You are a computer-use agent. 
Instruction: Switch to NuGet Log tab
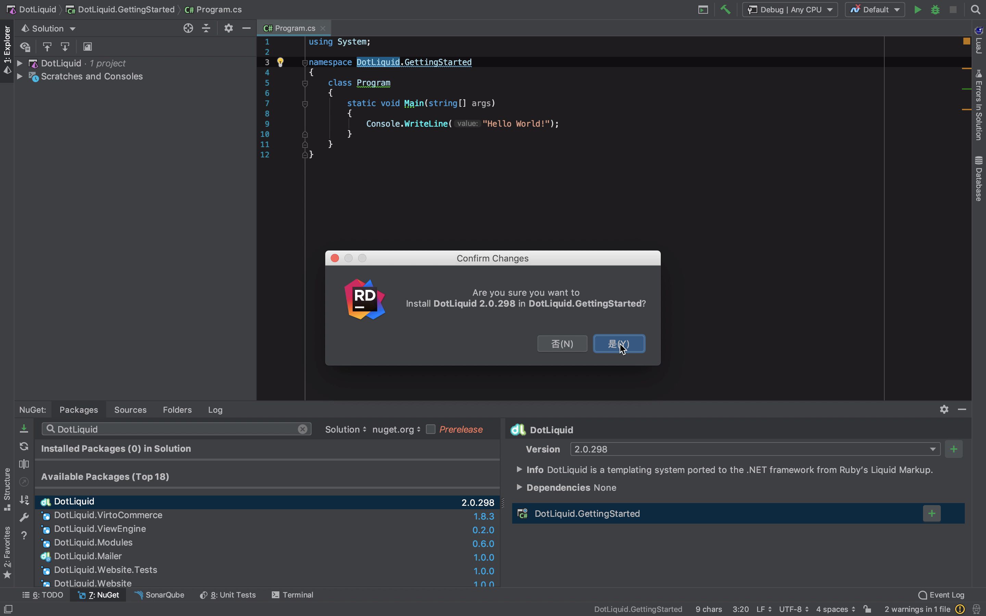(x=215, y=410)
